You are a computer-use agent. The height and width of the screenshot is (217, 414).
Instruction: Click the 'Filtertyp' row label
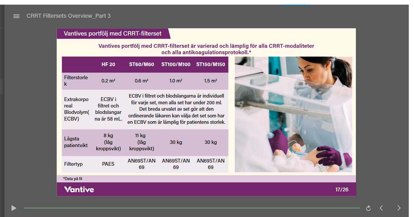(x=74, y=164)
